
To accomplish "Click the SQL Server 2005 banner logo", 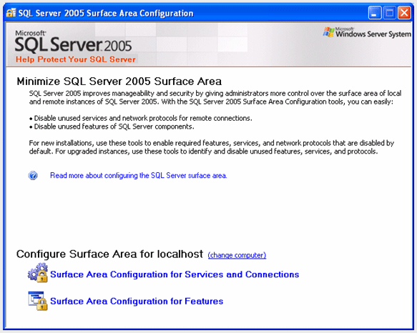I will click(x=73, y=41).
